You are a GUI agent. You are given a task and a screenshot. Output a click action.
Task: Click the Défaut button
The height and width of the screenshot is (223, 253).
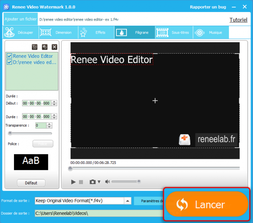click(31, 183)
